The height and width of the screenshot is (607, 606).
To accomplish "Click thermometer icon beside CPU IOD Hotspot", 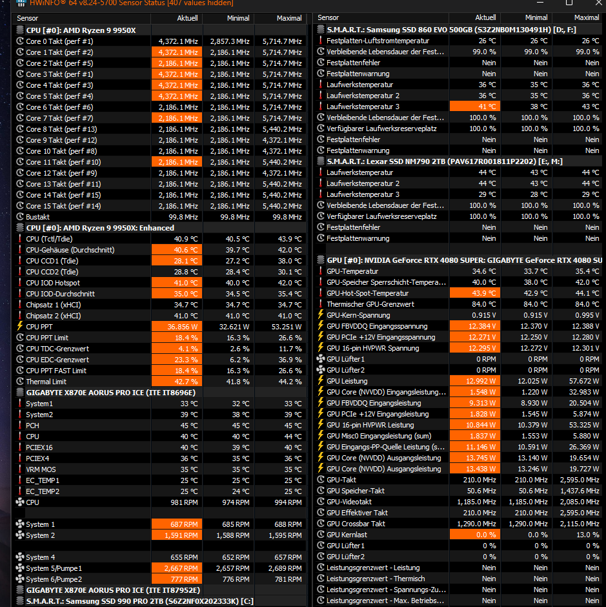I will coord(20,283).
